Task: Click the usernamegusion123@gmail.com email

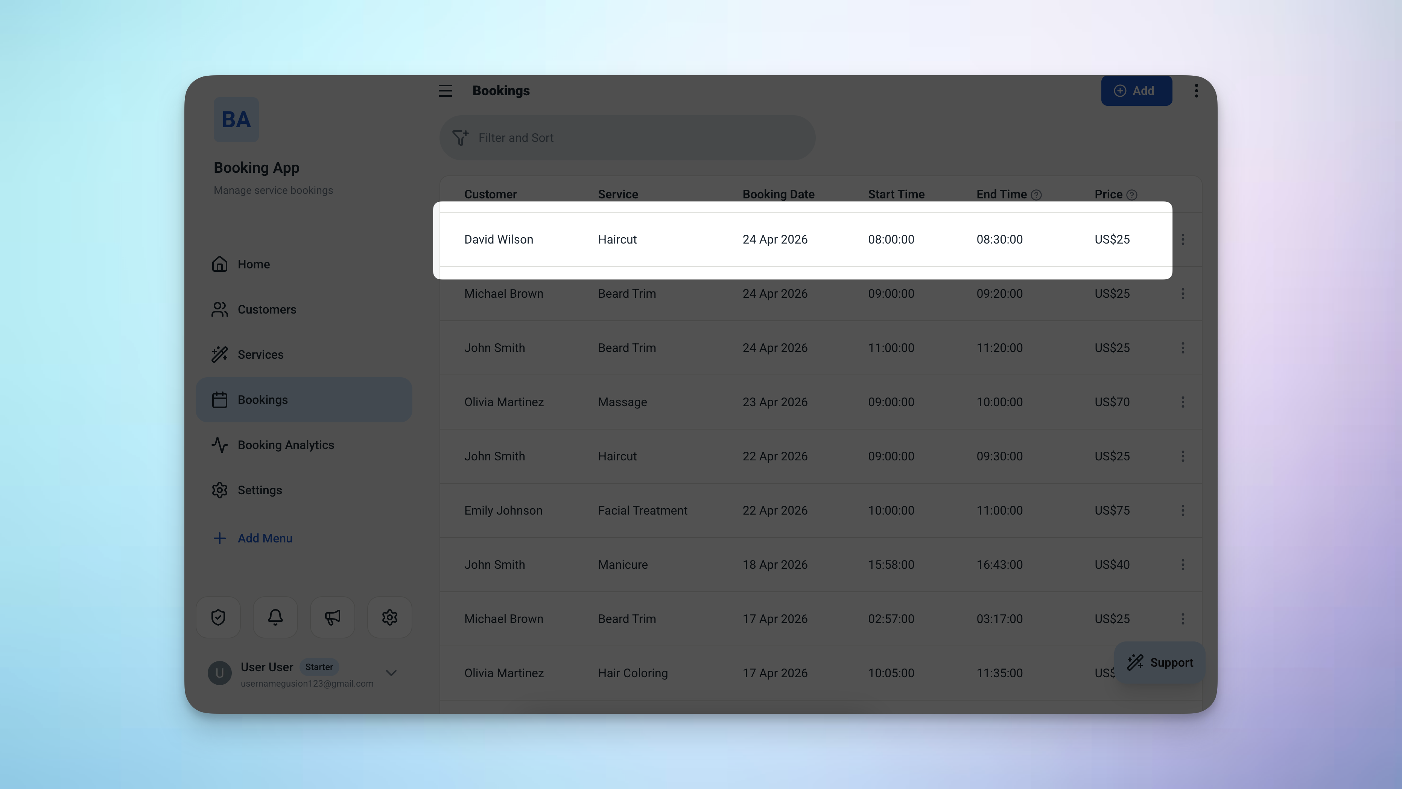Action: 307,684
